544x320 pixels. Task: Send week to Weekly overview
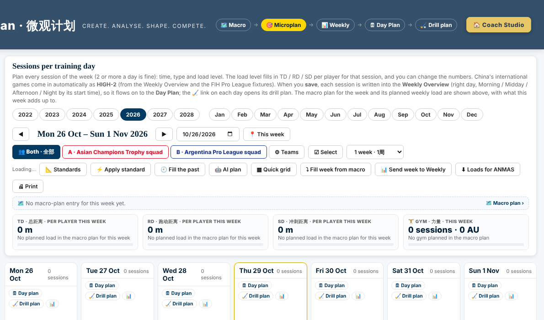coord(413,169)
